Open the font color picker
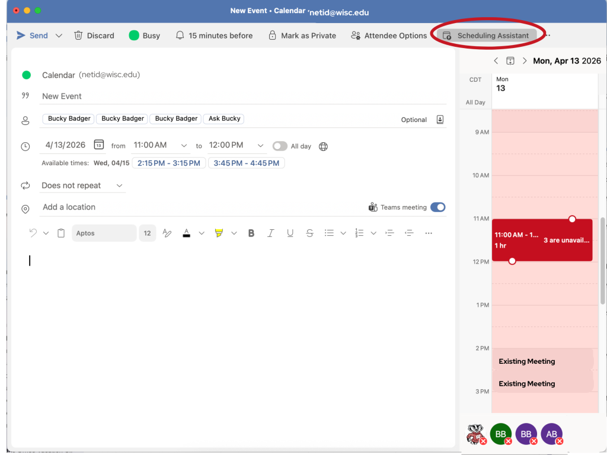The width and height of the screenshot is (607, 455). (187, 233)
